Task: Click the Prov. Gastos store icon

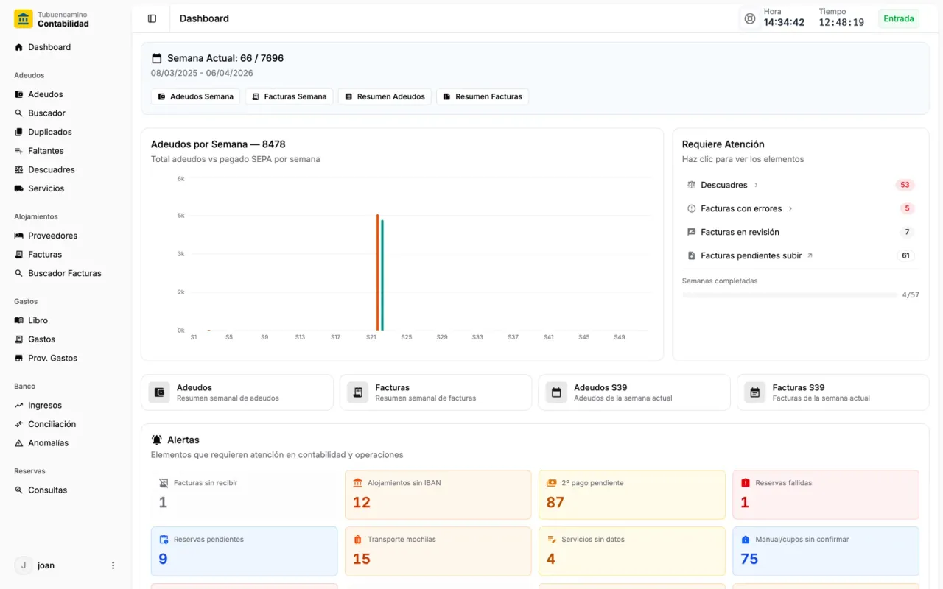Action: 19,358
